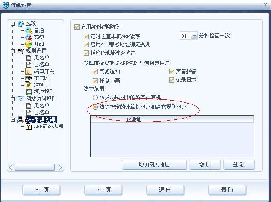Open the IP规则 icon under 规则设置
This screenshot has width=271, height=202.
coord(29,85)
